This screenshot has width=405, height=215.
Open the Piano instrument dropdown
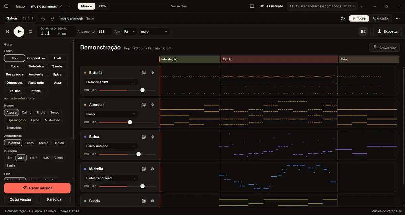(111, 114)
